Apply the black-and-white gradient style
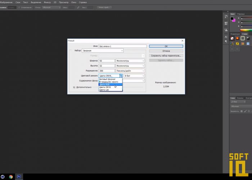The height and width of the screenshot is (180, 252). tap(248, 38)
